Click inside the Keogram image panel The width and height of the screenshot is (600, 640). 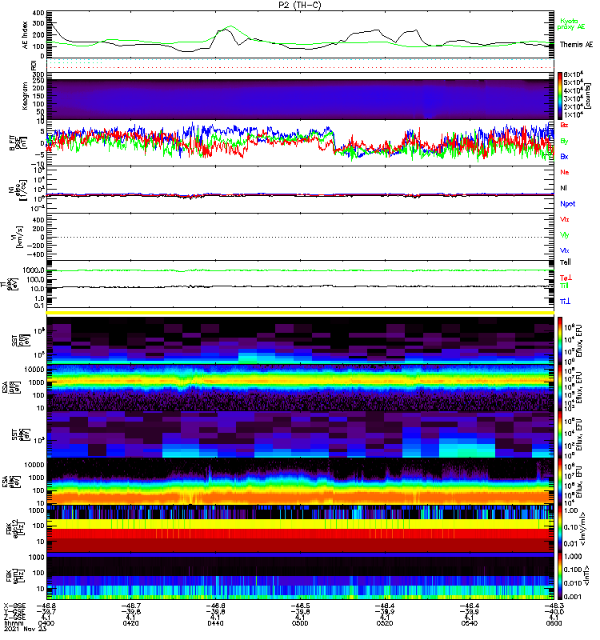click(300, 99)
